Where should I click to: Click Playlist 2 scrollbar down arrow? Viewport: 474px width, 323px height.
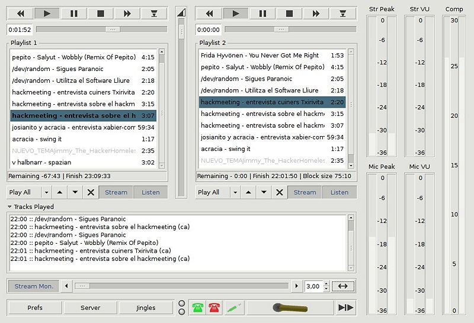coord(351,166)
